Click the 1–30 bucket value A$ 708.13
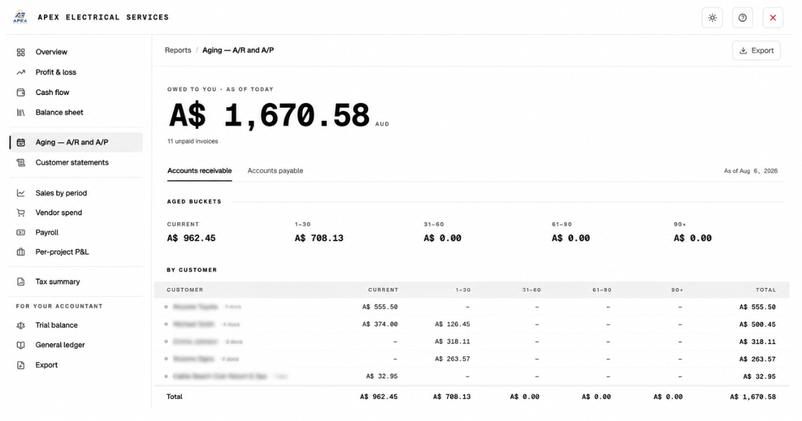The width and height of the screenshot is (802, 421). (x=319, y=238)
